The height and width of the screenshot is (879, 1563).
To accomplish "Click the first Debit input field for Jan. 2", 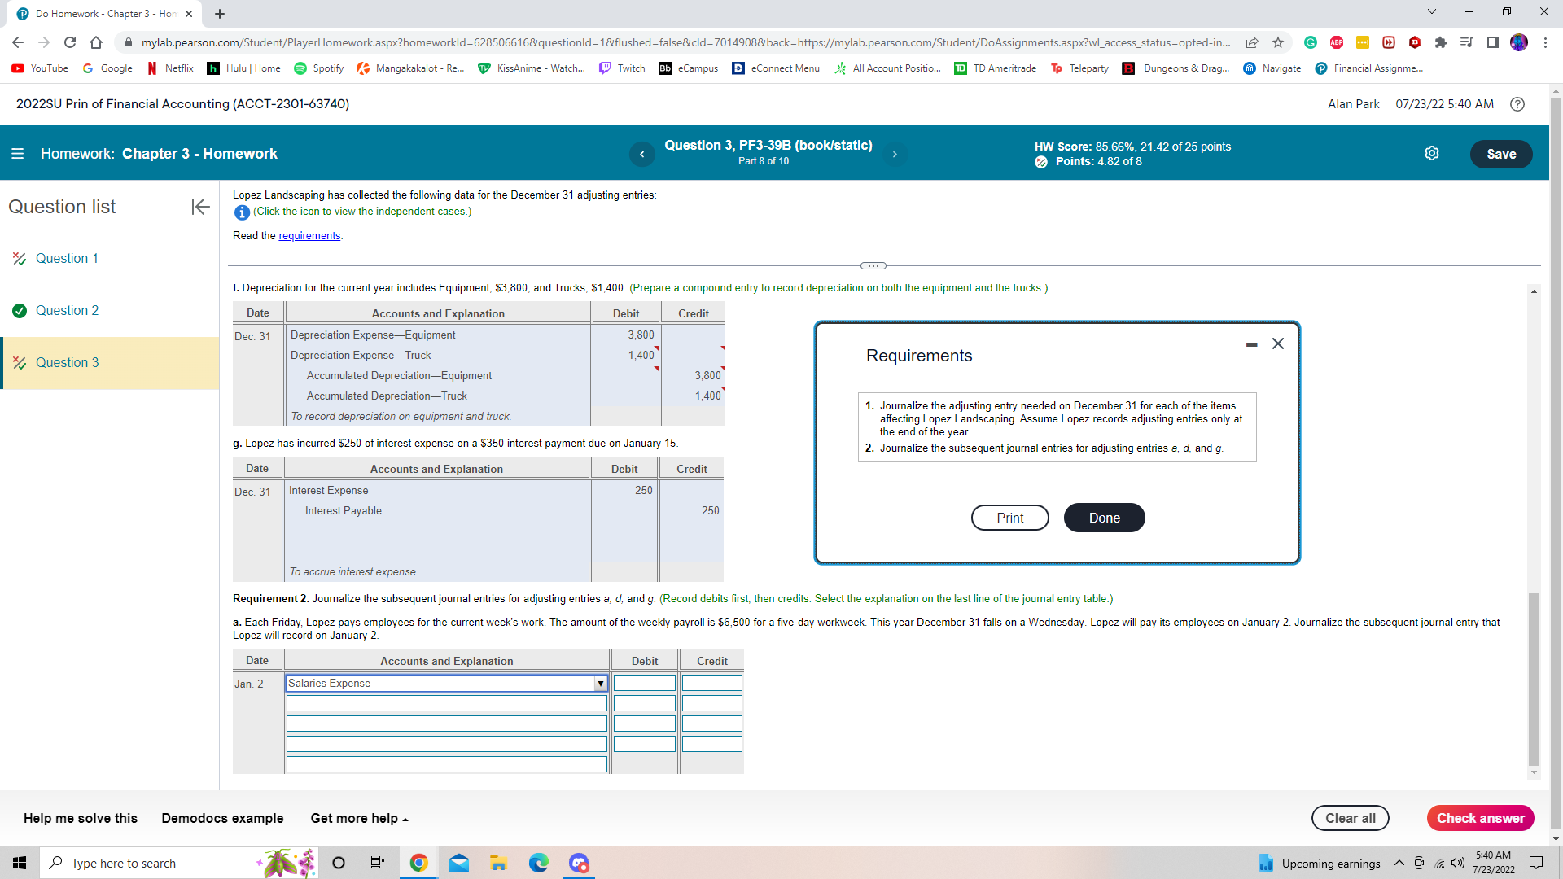I will 644,684.
